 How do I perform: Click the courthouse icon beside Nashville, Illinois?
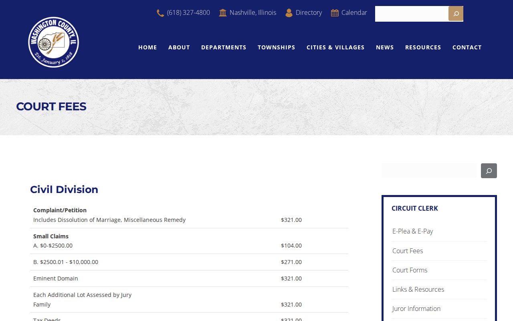tap(223, 13)
